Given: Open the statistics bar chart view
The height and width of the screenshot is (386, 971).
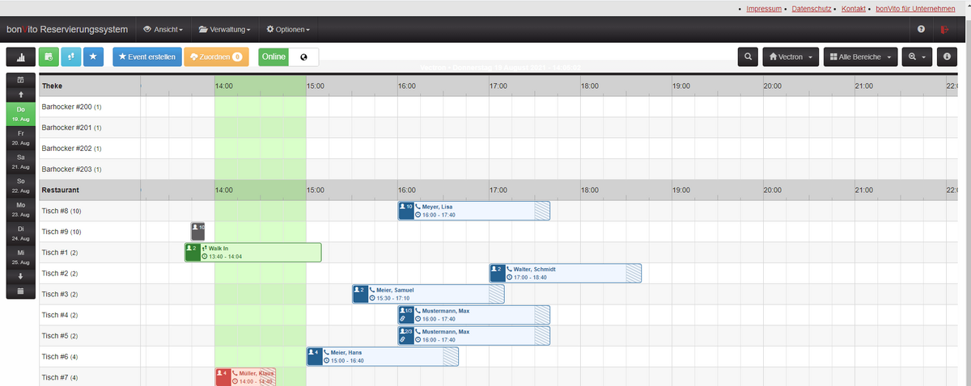Looking at the screenshot, I should click(x=20, y=57).
